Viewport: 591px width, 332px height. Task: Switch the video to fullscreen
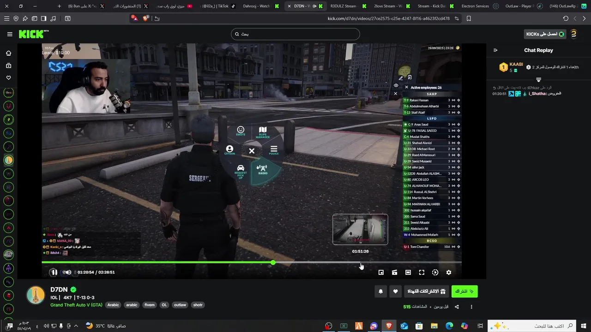pyautogui.click(x=422, y=273)
